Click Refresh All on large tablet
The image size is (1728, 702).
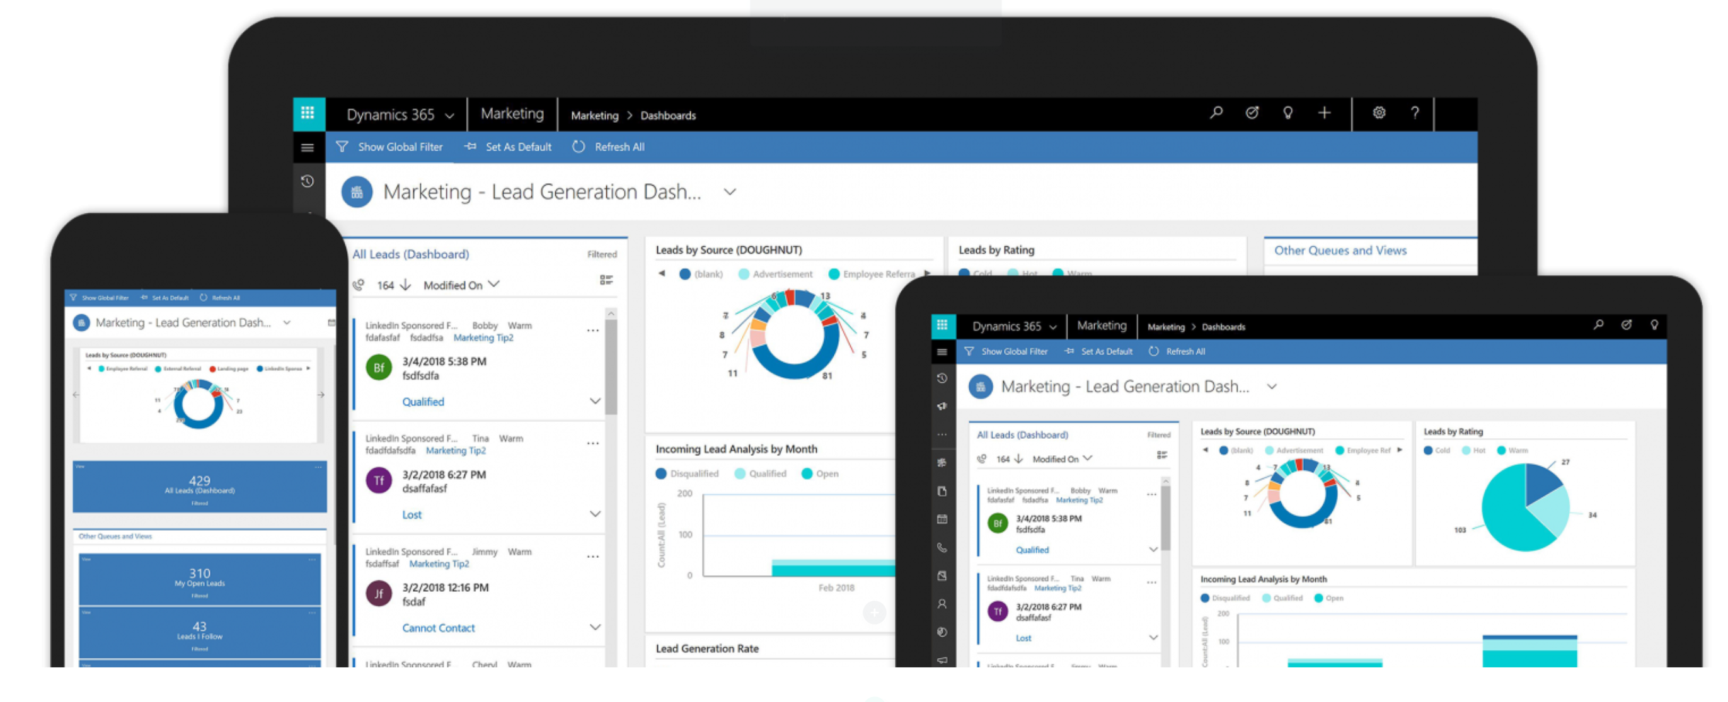point(608,147)
